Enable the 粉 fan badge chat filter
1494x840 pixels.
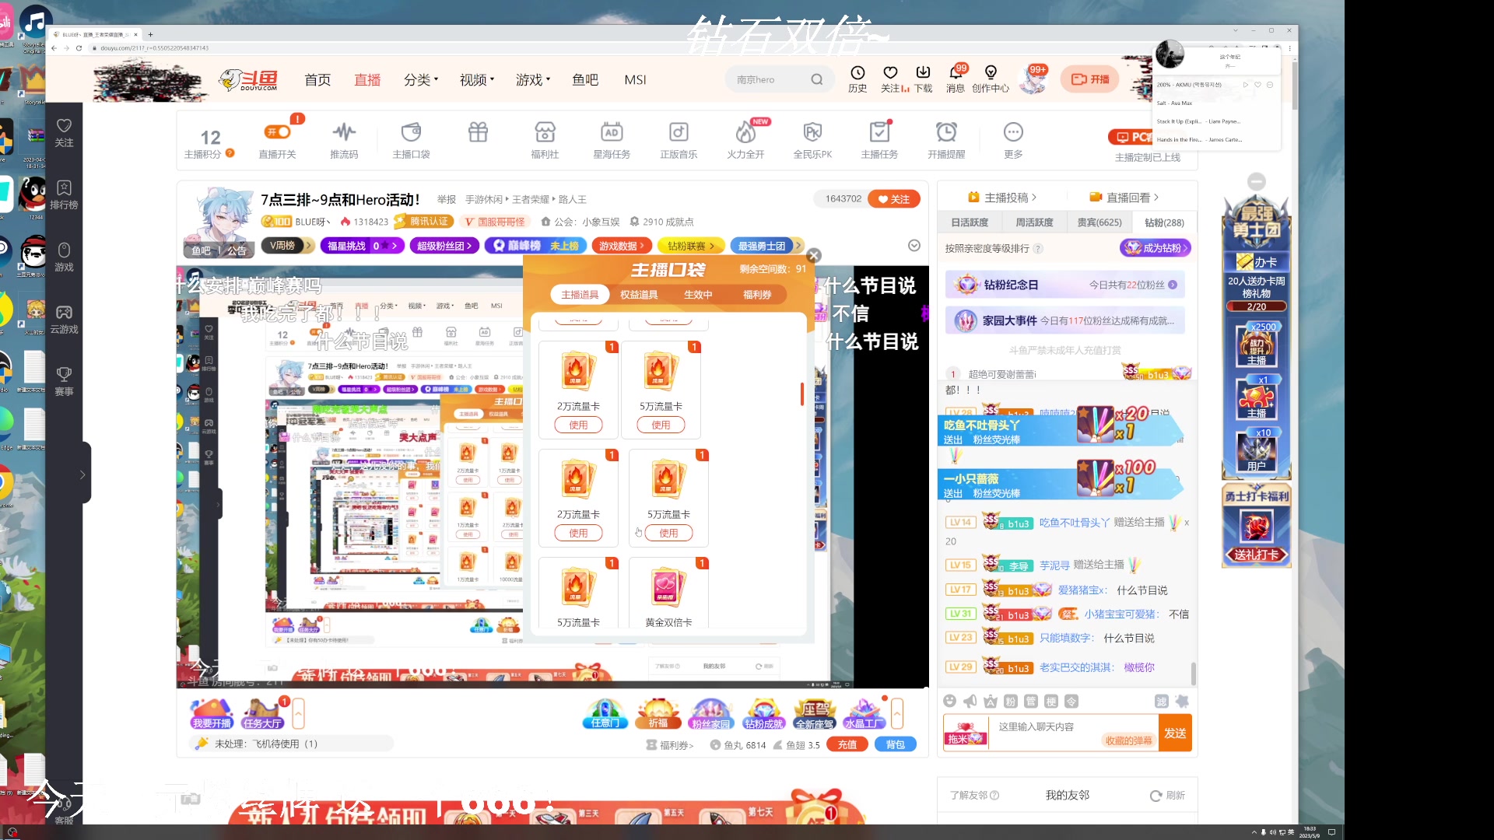click(1010, 701)
